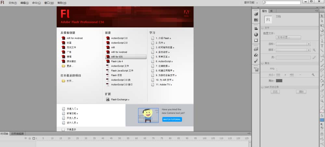Open the properties panel options menu
Viewport: 325px width, 147px height.
pos(317,11)
